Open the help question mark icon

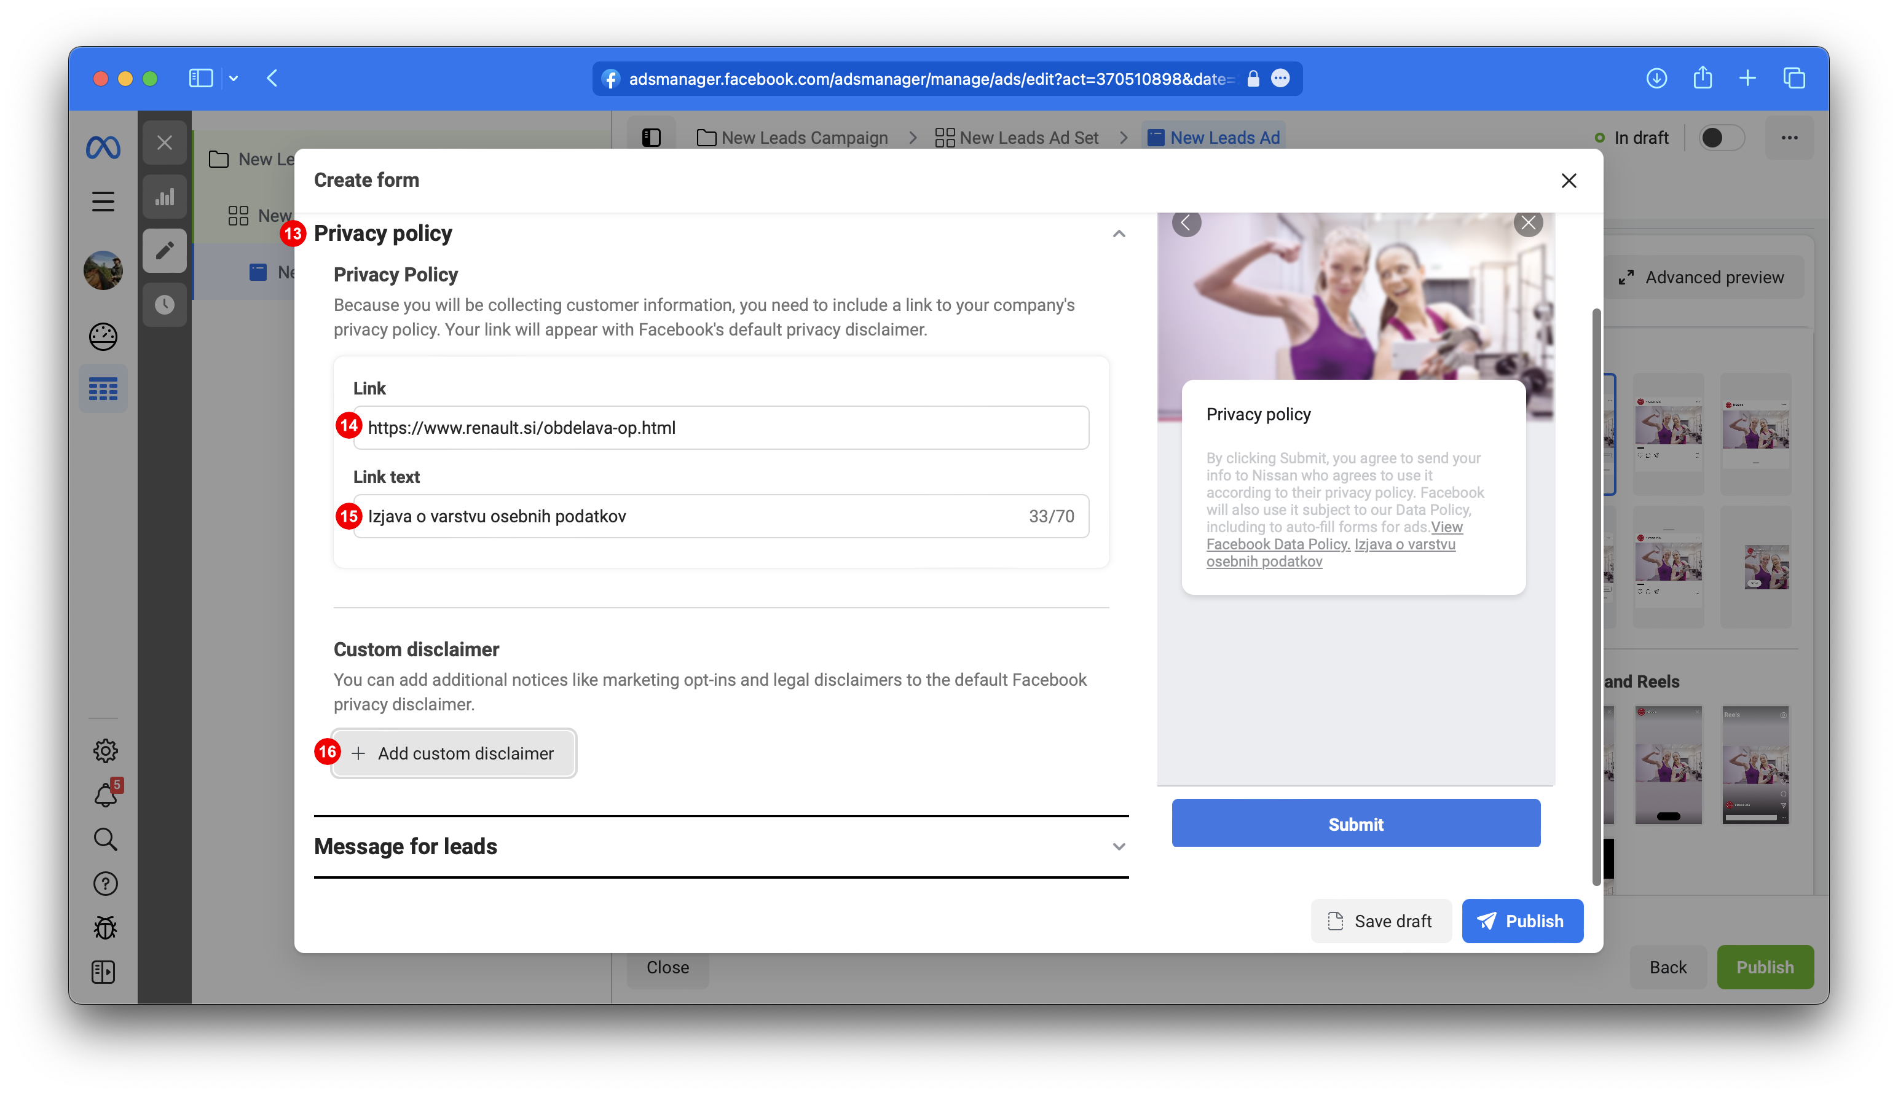pos(105,884)
